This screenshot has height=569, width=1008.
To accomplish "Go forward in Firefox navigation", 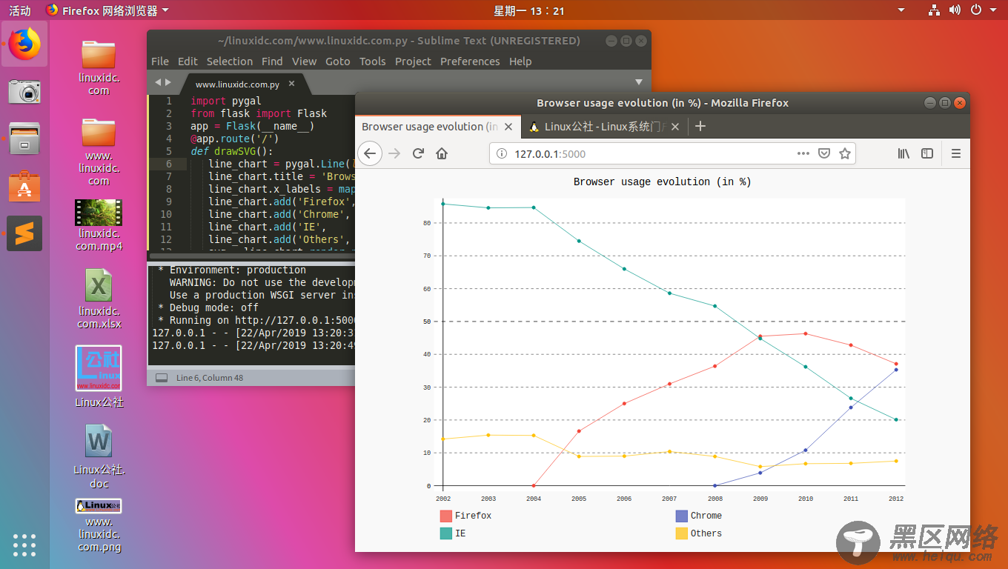I will pos(394,153).
